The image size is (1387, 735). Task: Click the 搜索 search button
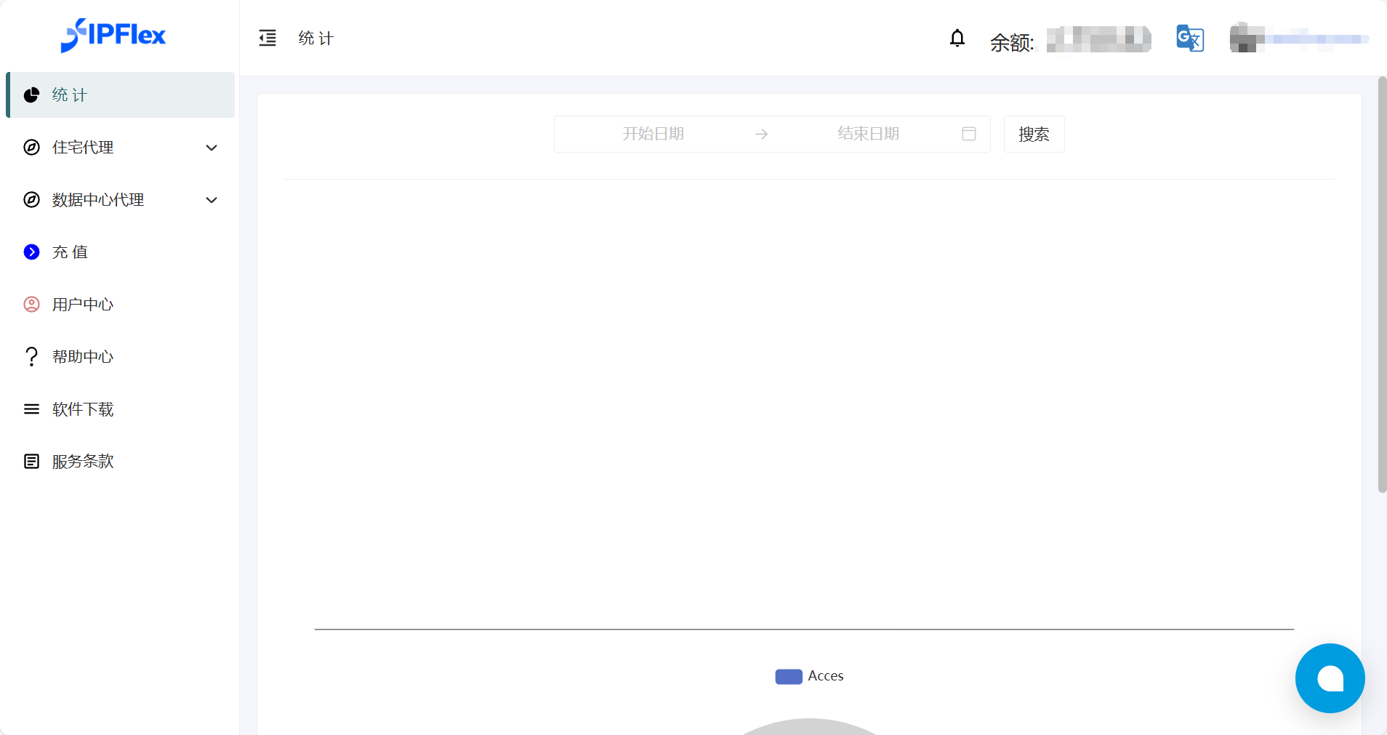(x=1033, y=134)
